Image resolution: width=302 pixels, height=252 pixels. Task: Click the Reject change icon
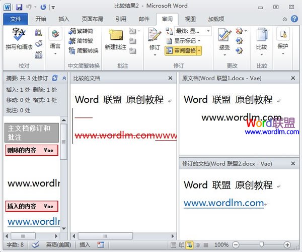click(239, 31)
